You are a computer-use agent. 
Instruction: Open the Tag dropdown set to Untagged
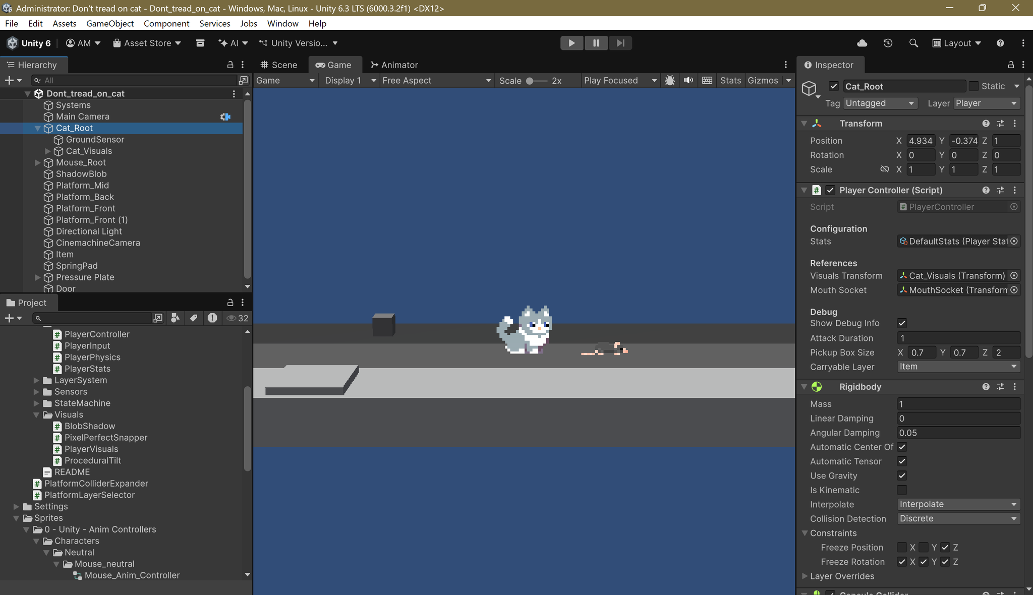tap(880, 103)
